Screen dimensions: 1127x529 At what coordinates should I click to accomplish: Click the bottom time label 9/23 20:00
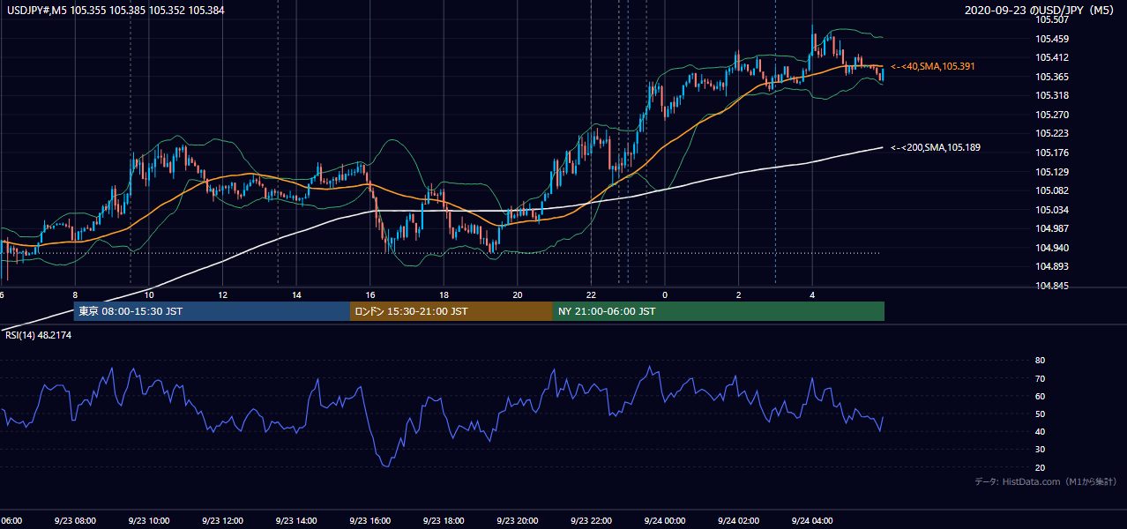516,521
